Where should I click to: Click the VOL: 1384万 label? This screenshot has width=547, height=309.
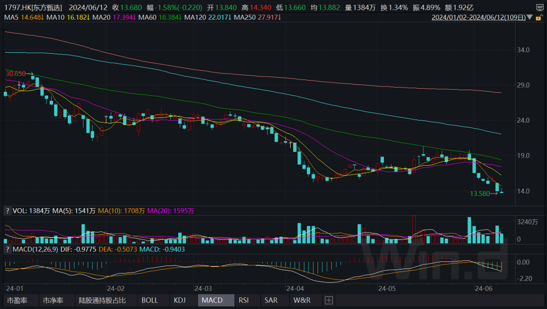pyautogui.click(x=31, y=211)
